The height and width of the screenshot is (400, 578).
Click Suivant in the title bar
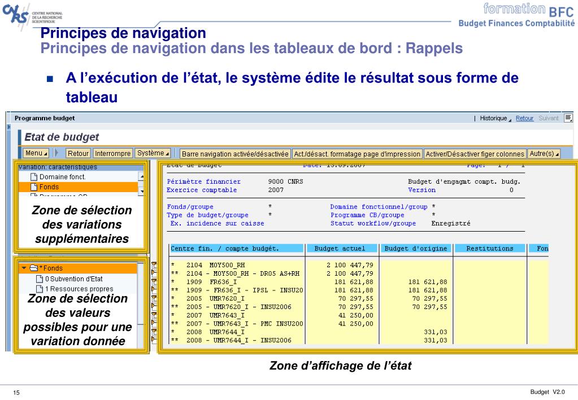[549, 118]
